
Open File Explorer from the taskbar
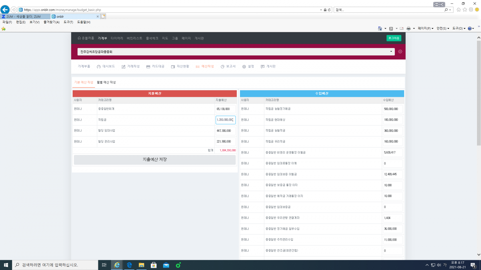coord(141,265)
